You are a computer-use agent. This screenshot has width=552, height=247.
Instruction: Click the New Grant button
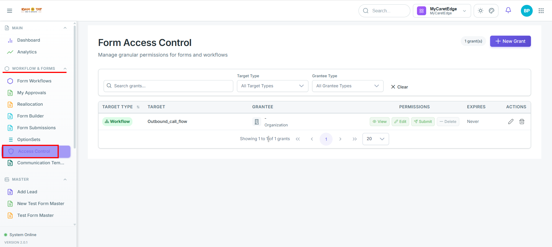(x=510, y=41)
